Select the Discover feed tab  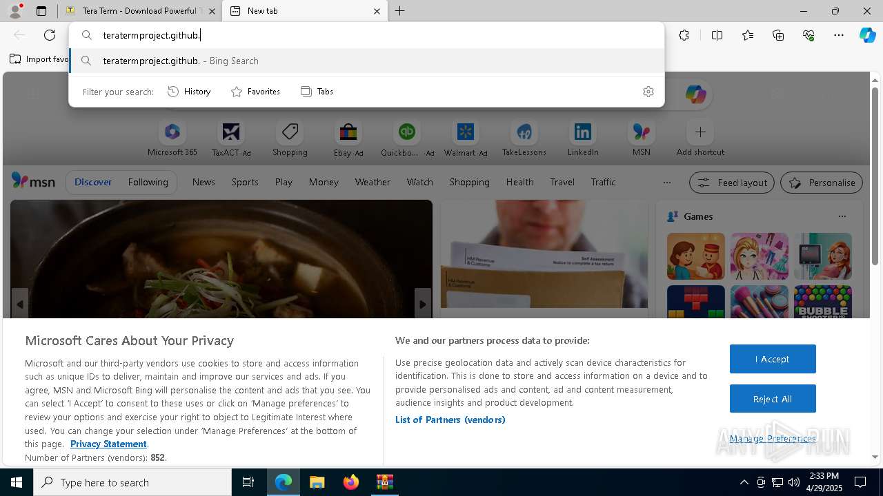pos(93,182)
